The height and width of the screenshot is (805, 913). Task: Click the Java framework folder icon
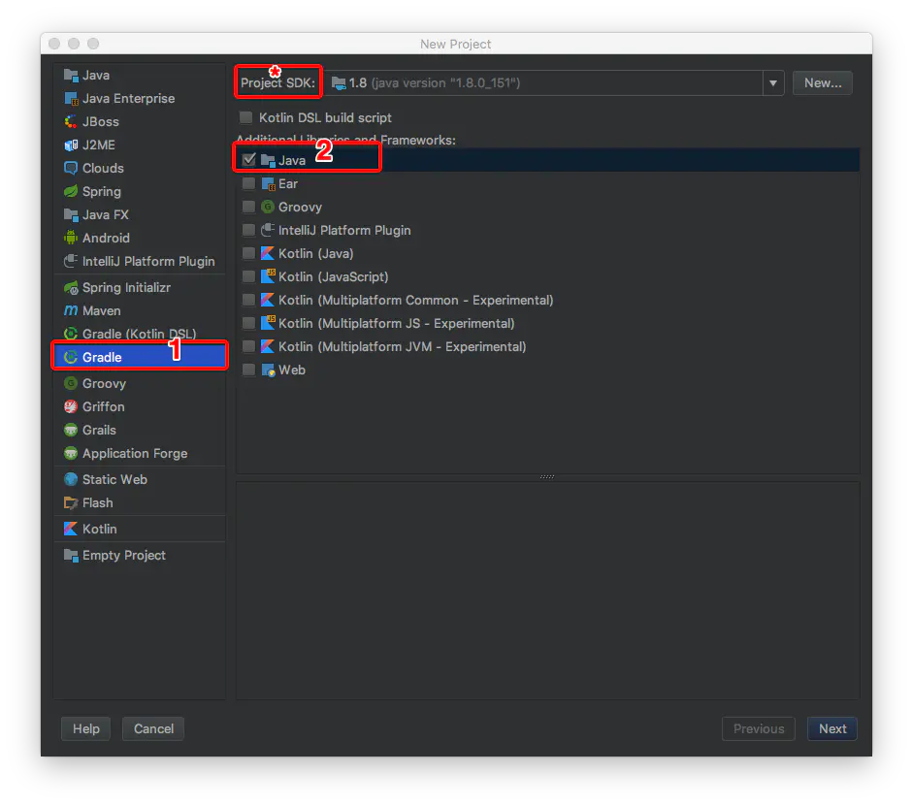point(268,160)
